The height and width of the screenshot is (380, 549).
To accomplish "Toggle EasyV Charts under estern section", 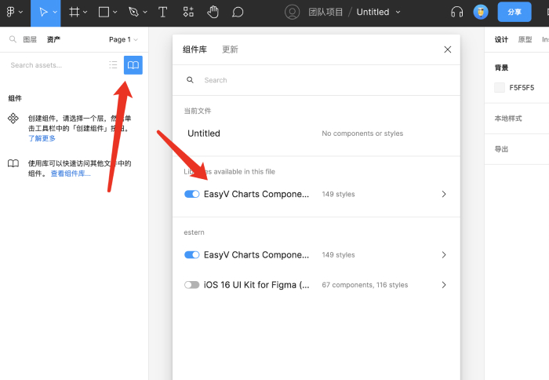I will (192, 255).
